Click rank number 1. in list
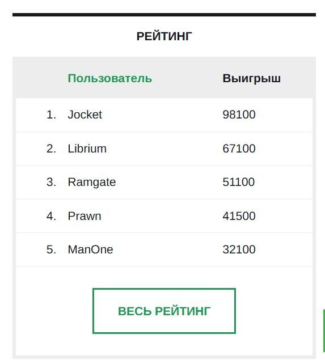Image resolution: width=325 pixels, height=360 pixels. 51,115
